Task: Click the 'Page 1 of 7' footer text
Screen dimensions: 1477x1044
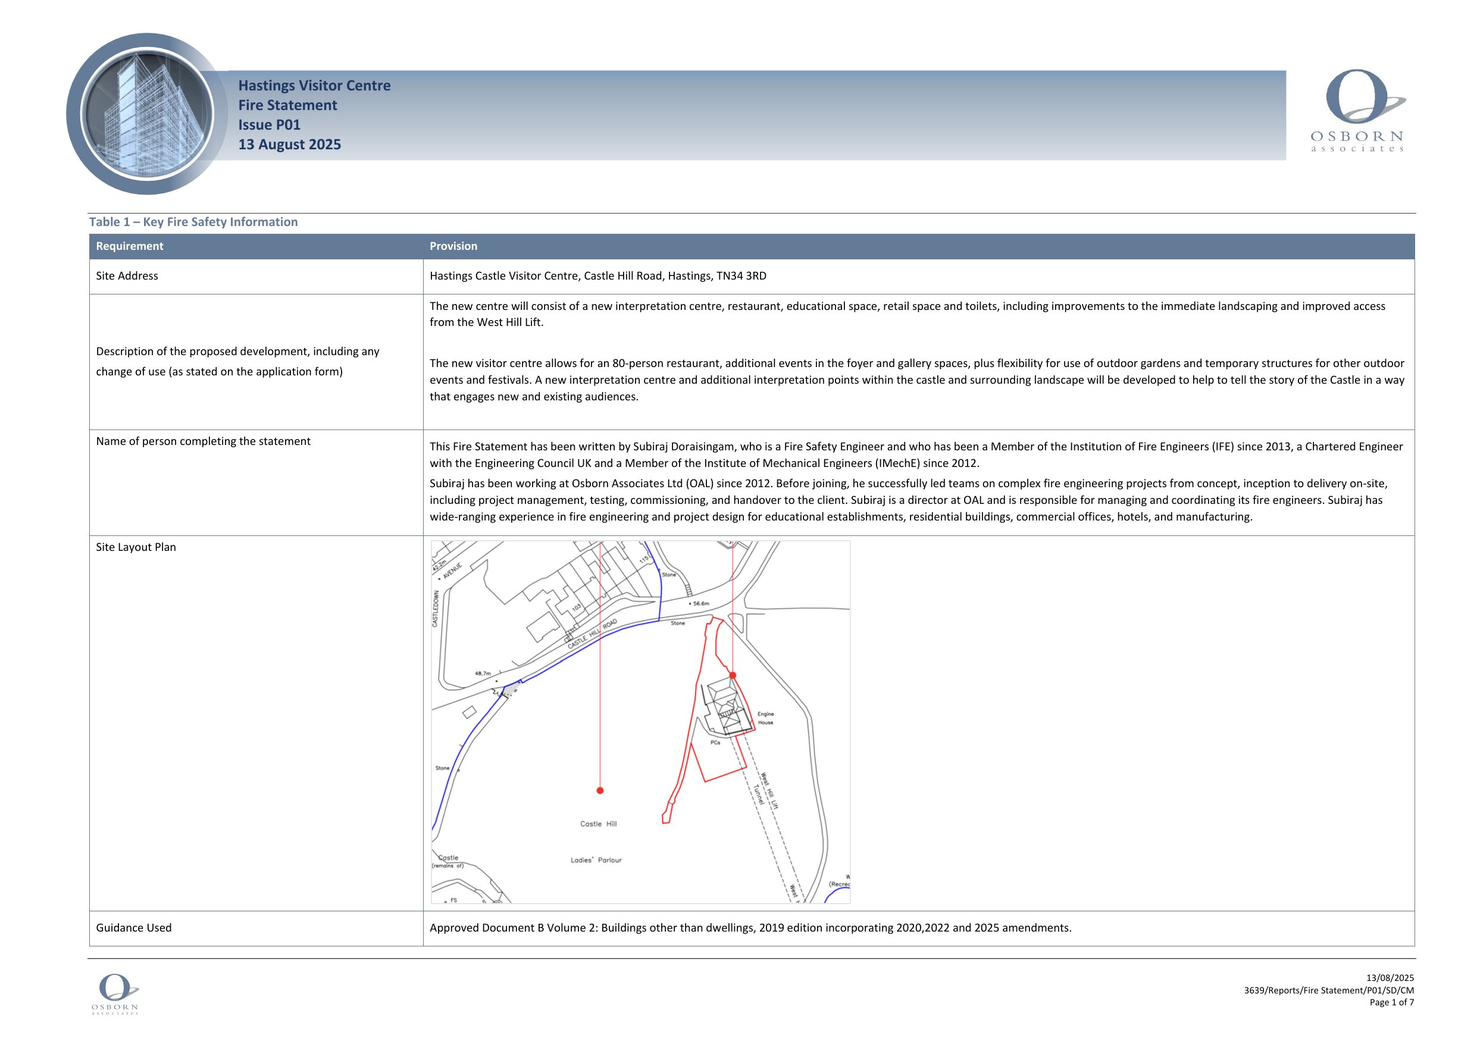Action: (1391, 1002)
